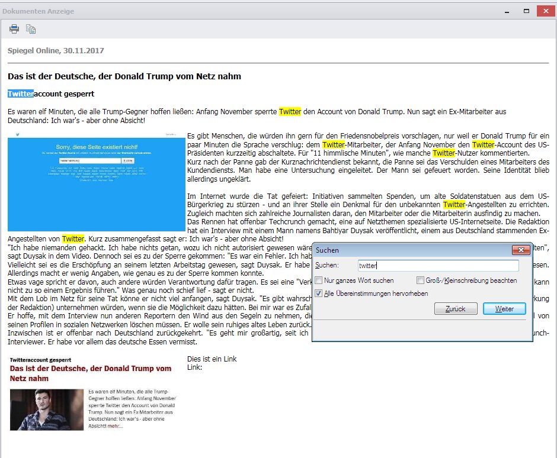Maximize the Dokumenten Anzeige window
Image resolution: width=557 pixels, height=458 pixels.
click(526, 11)
